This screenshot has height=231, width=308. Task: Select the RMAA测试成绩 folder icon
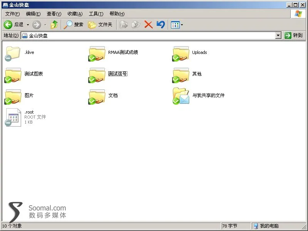click(x=97, y=54)
